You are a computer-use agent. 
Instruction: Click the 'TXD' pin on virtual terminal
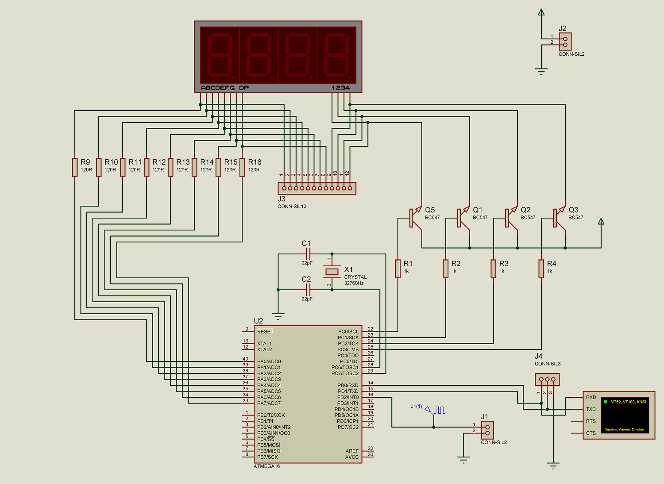click(x=591, y=409)
